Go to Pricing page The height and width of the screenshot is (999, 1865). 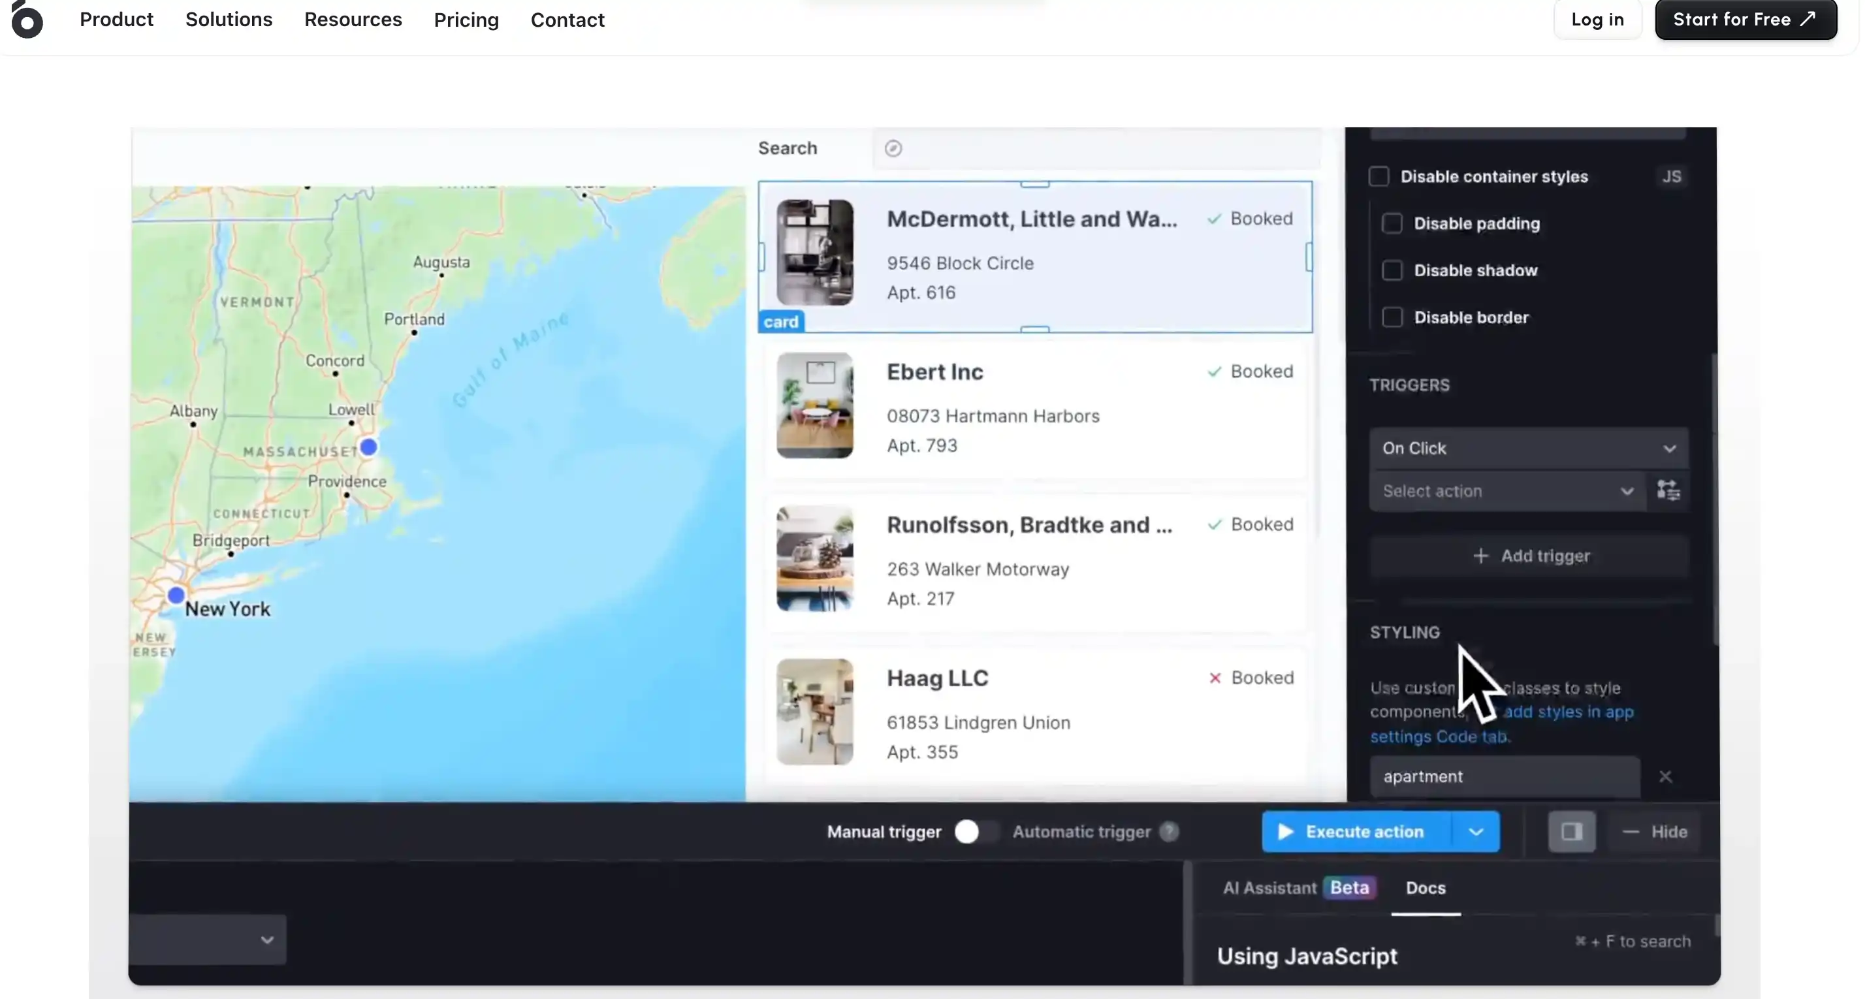pos(466,20)
